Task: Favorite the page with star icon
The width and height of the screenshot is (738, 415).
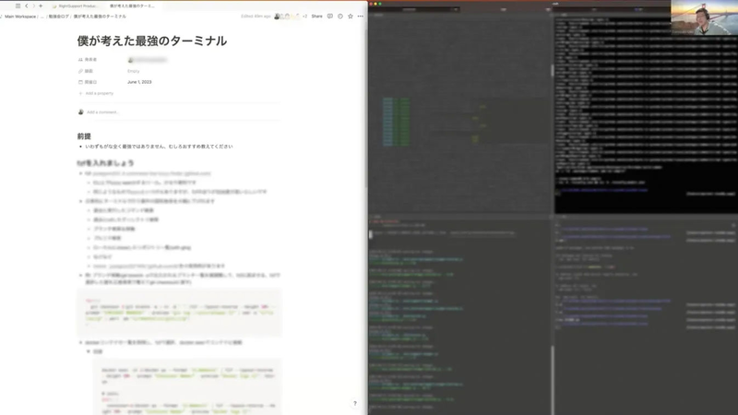Action: pos(351,17)
